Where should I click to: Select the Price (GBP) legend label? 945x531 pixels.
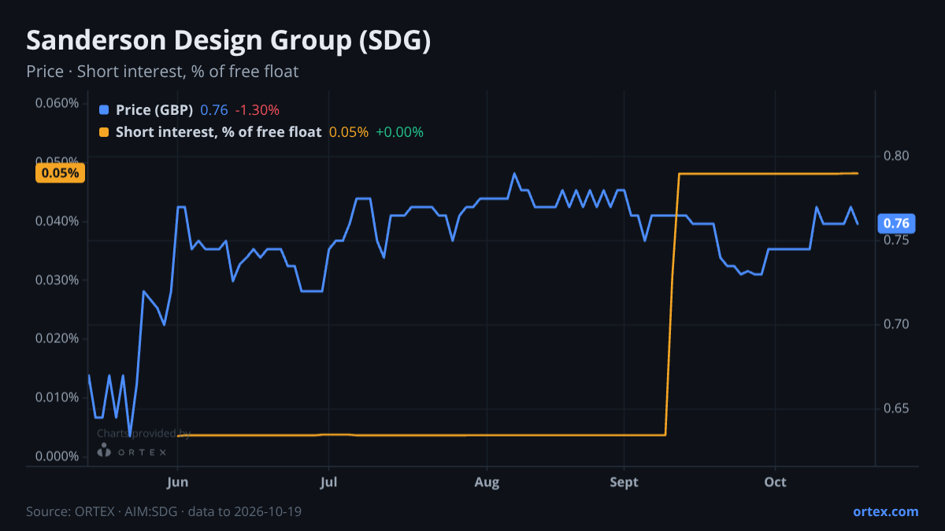[x=154, y=110]
